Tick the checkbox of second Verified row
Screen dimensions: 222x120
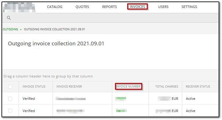[10, 111]
